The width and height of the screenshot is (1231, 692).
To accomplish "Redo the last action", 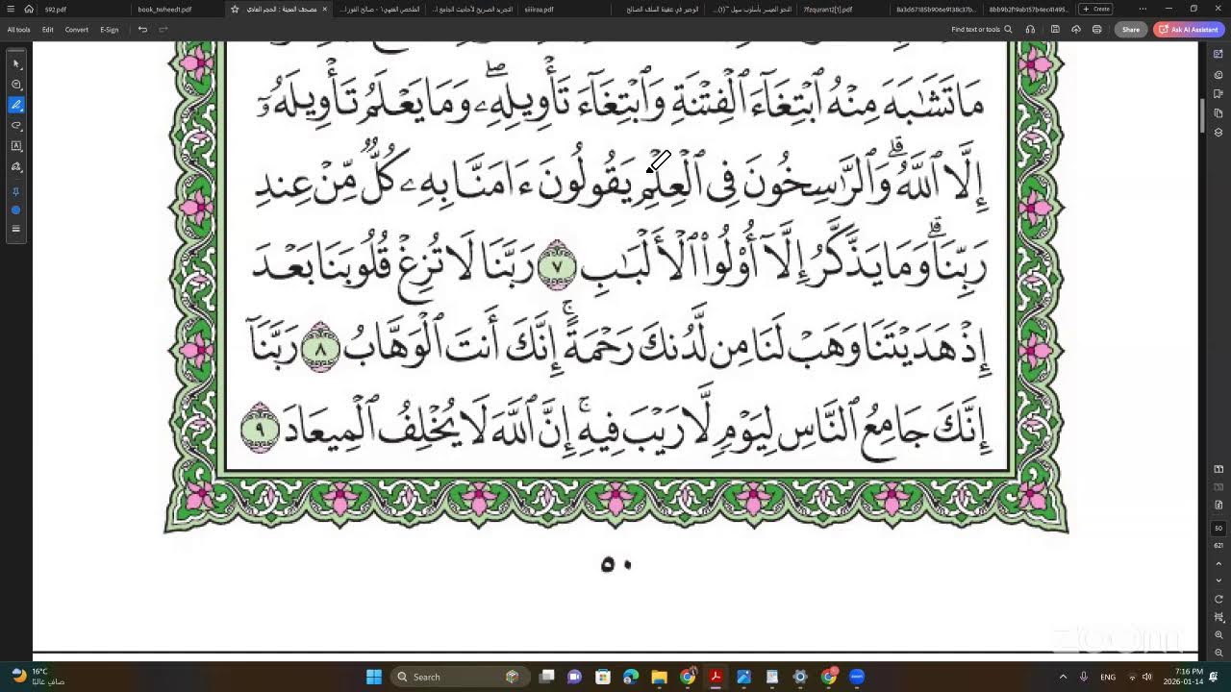I will tap(163, 30).
